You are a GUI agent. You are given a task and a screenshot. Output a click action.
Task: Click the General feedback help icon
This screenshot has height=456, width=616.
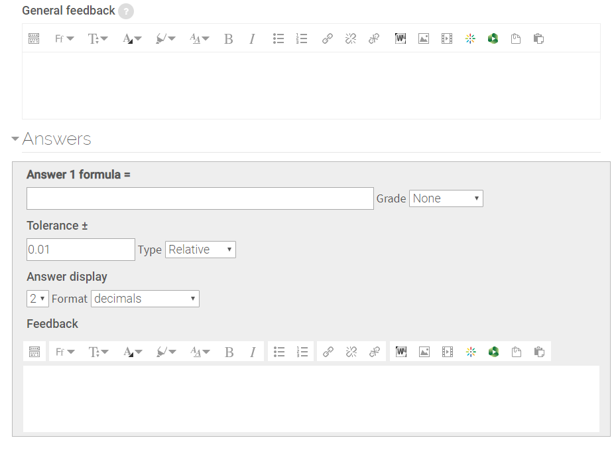tap(126, 11)
